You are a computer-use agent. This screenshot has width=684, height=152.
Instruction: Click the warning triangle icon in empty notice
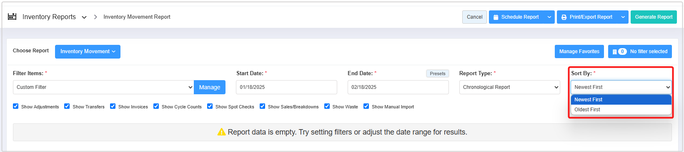pyautogui.click(x=222, y=132)
